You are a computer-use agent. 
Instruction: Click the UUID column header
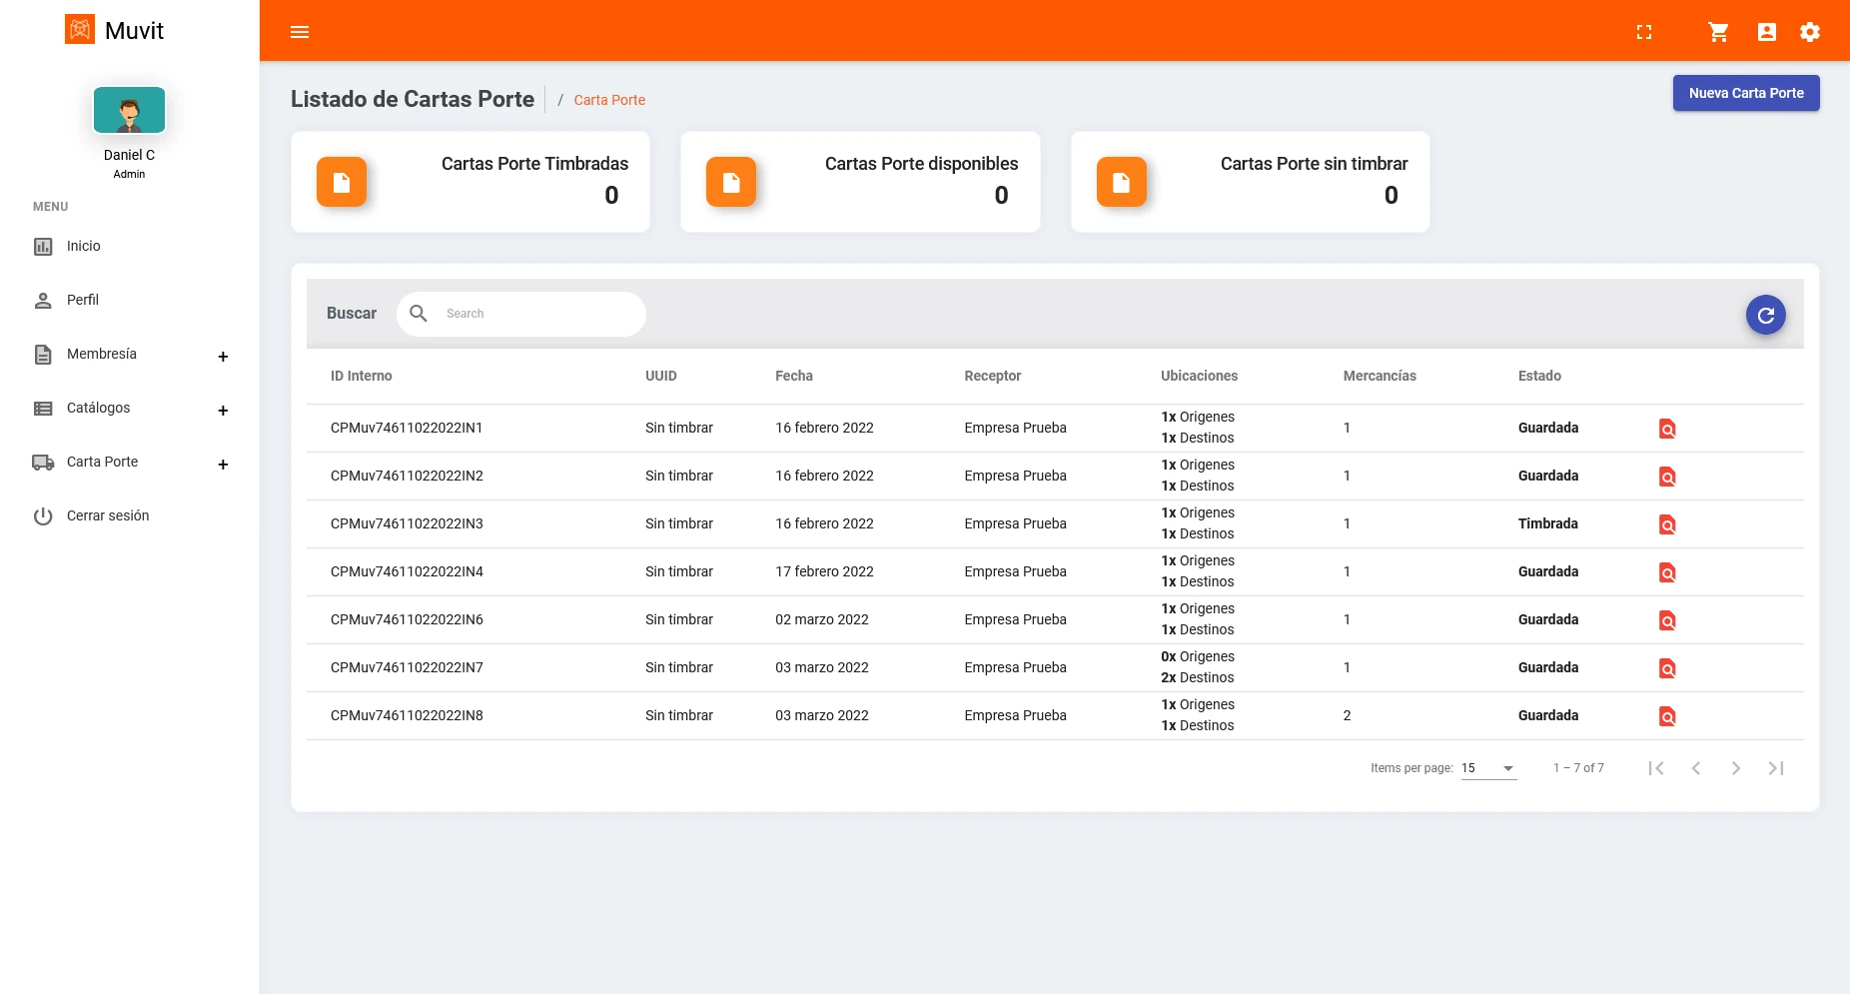coord(661,376)
